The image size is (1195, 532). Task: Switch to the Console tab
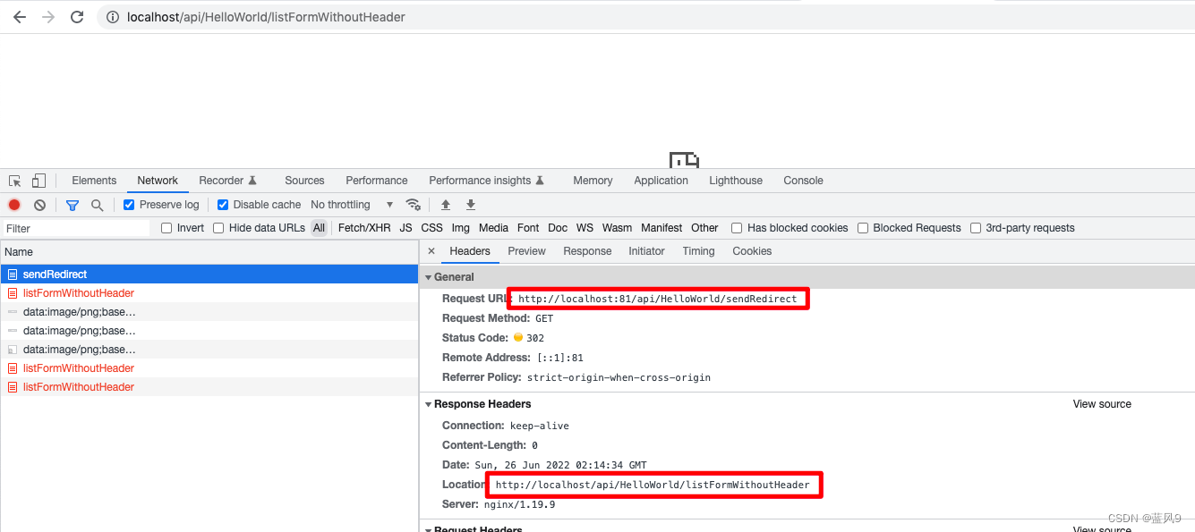(x=803, y=181)
